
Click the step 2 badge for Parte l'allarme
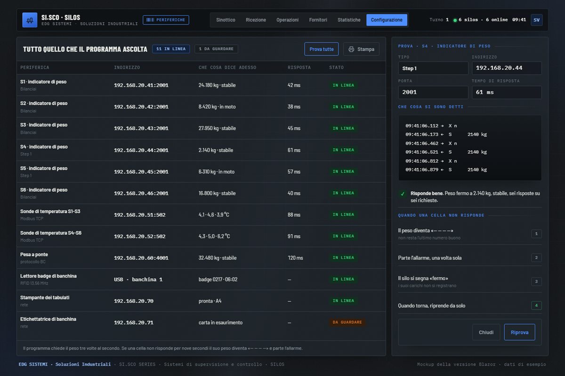tap(536, 258)
